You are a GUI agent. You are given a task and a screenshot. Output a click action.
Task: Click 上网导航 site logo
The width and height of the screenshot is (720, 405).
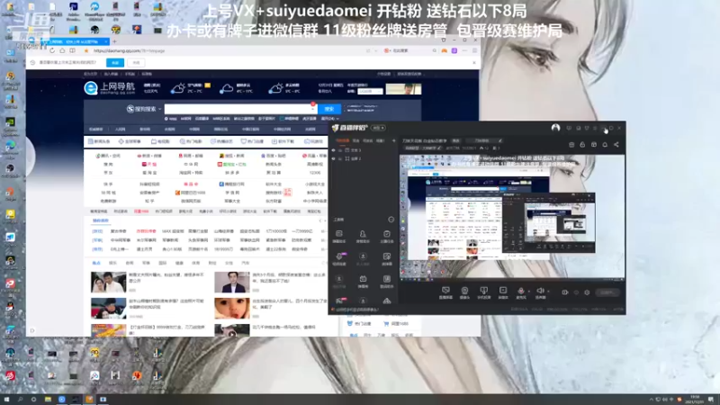pyautogui.click(x=109, y=87)
